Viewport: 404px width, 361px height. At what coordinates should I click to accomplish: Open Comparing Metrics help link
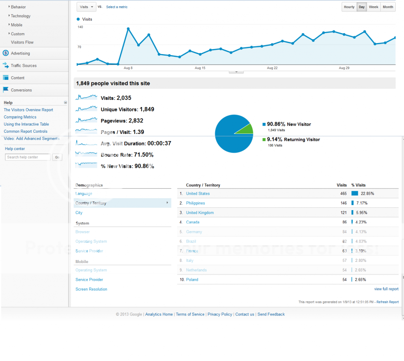pyautogui.click(x=20, y=117)
